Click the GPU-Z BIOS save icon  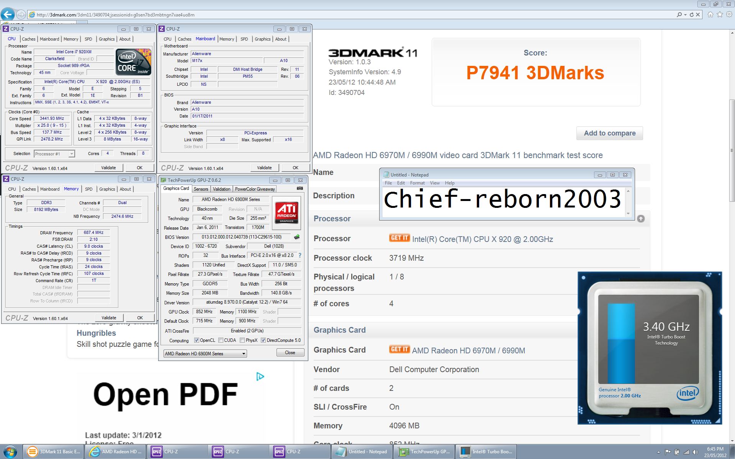[297, 237]
